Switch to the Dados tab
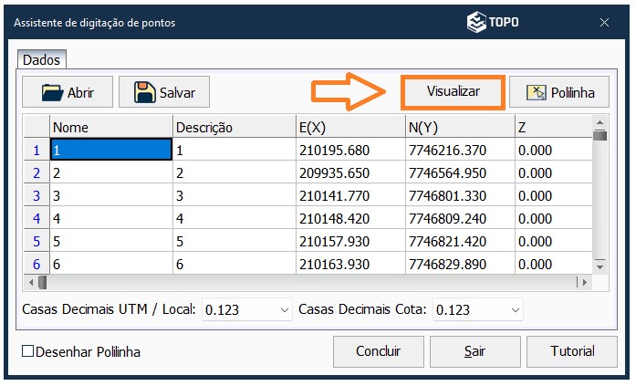 [41, 60]
